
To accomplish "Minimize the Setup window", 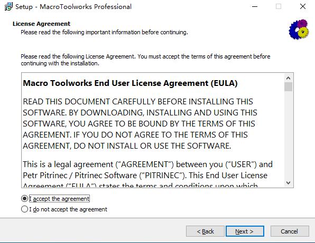I will tap(255, 7).
